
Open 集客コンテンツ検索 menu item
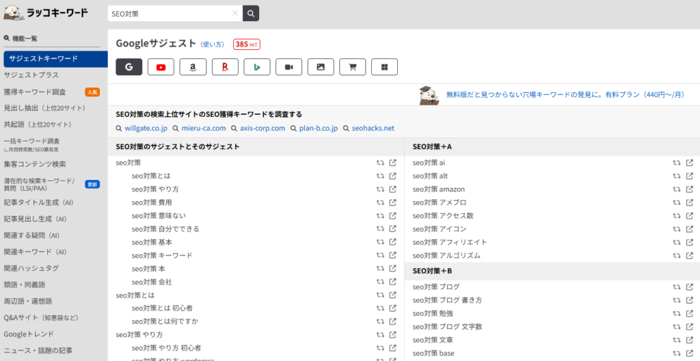point(35,164)
